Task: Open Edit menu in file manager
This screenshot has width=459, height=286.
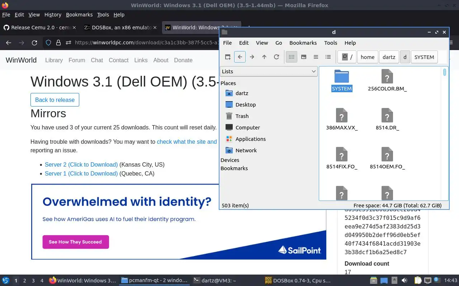Action: click(244, 43)
